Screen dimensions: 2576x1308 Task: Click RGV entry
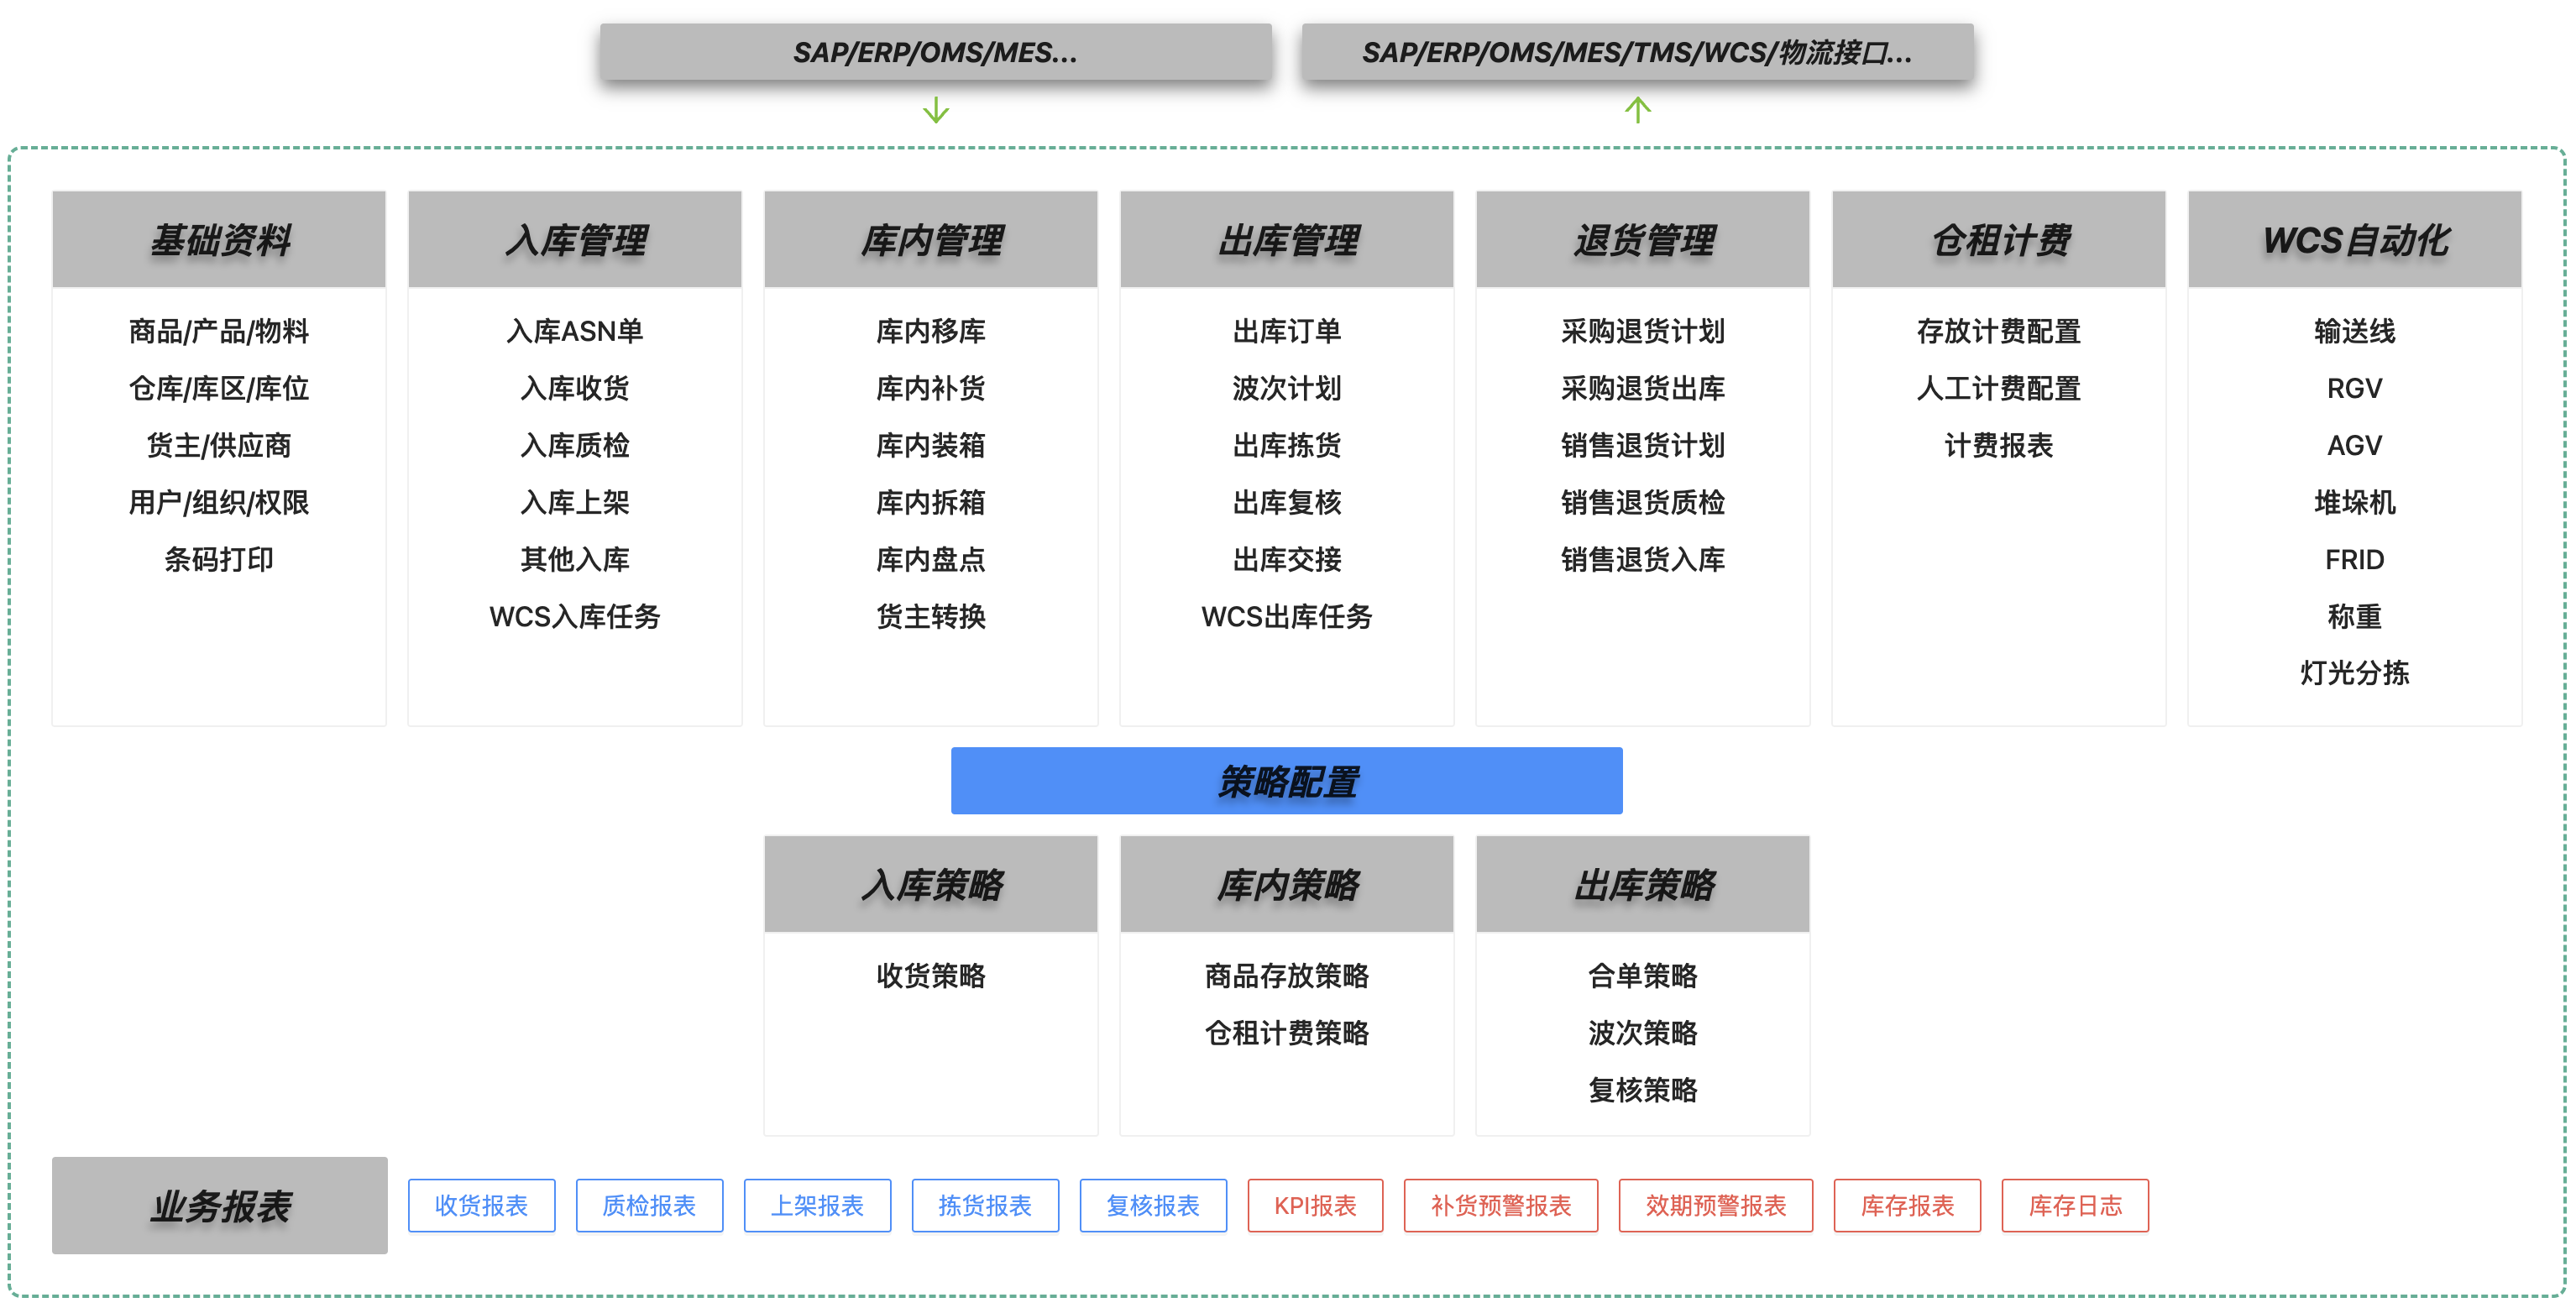click(x=2355, y=388)
